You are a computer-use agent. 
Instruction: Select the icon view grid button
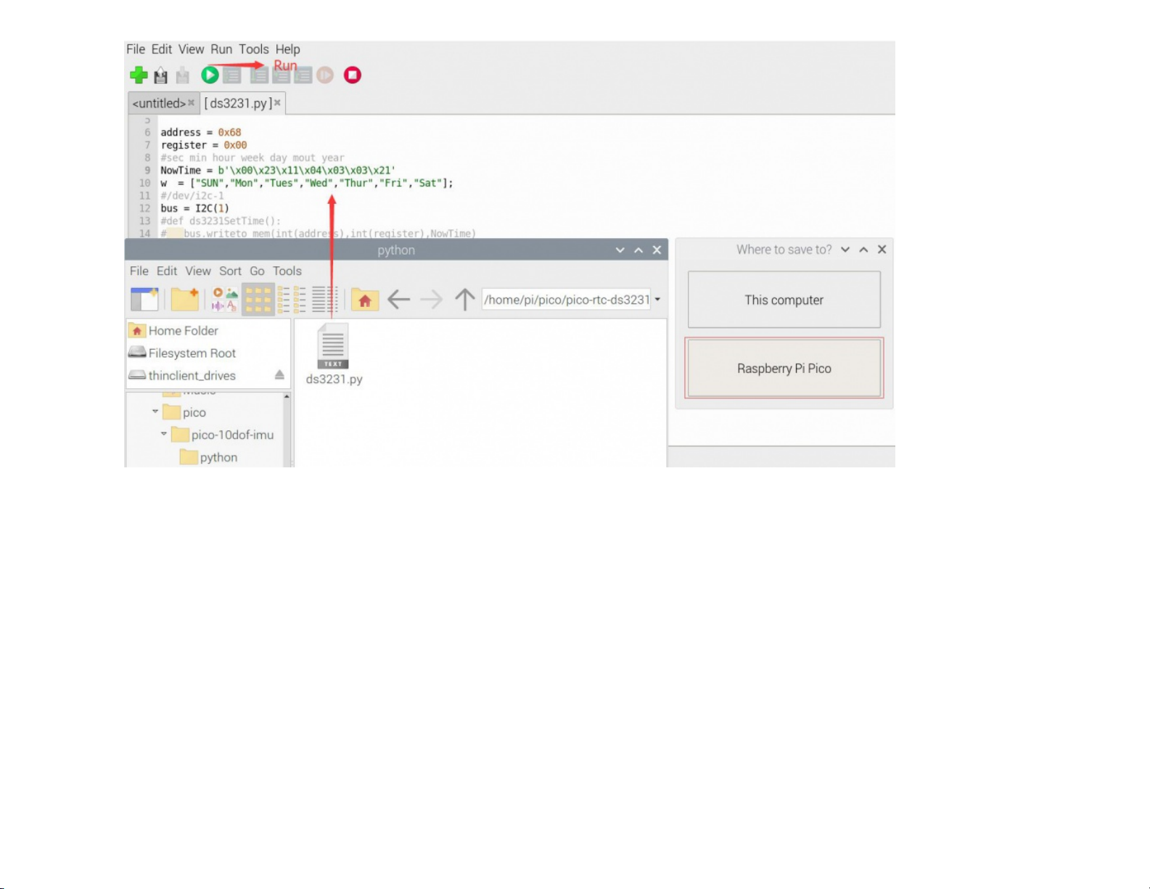[x=258, y=299]
